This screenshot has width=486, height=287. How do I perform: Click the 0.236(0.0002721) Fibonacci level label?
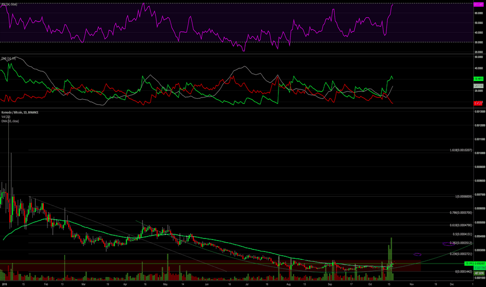[x=461, y=254]
